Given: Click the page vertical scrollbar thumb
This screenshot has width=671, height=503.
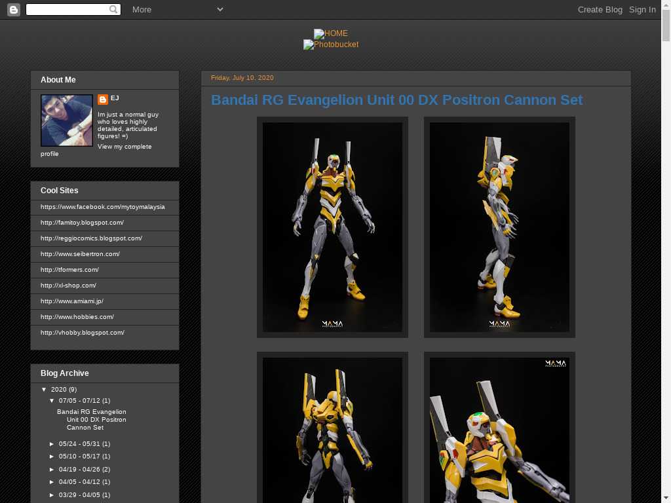Looking at the screenshot, I should click(x=666, y=25).
